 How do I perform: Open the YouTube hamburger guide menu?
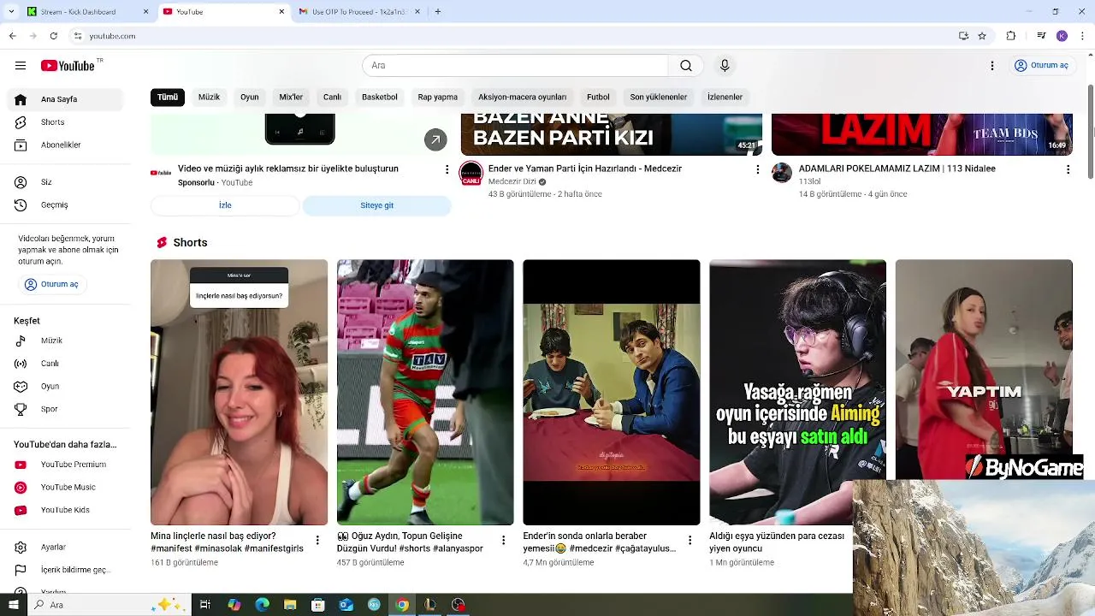21,66
